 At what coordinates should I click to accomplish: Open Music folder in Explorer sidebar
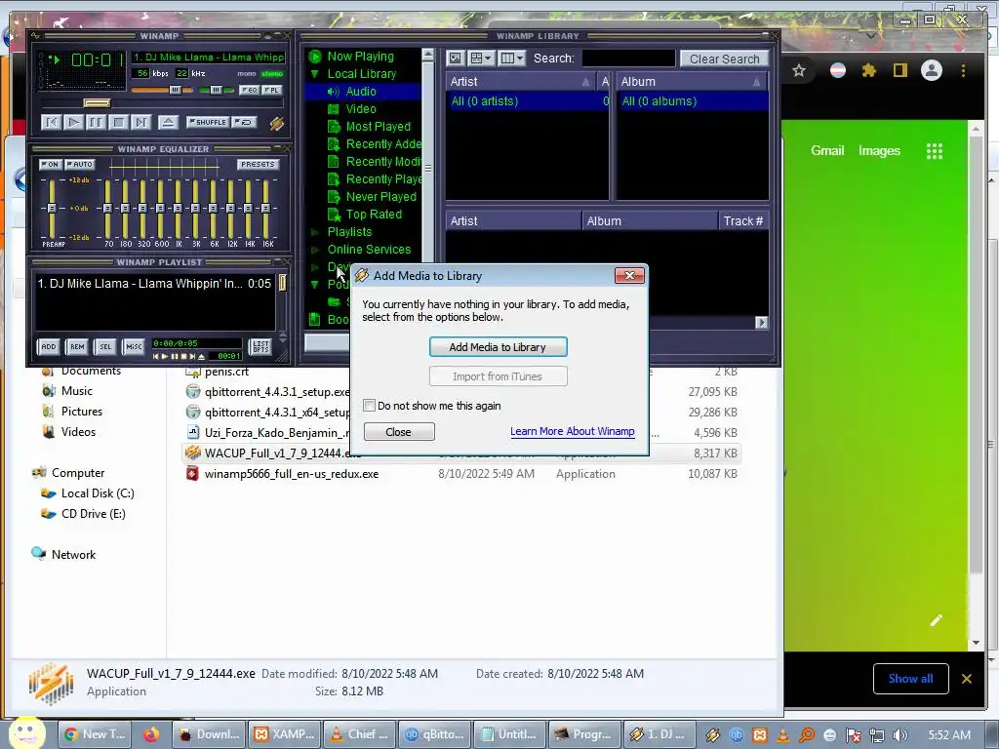(x=76, y=391)
